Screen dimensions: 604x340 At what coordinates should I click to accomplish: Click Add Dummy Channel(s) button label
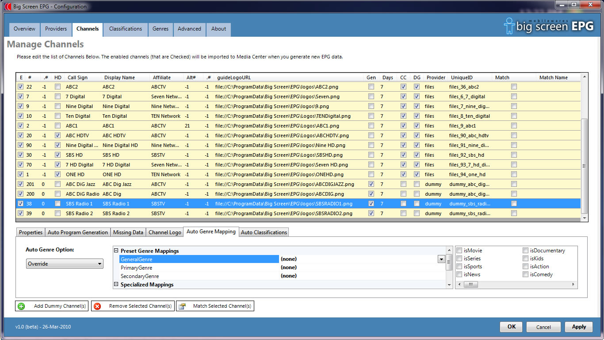click(60, 306)
